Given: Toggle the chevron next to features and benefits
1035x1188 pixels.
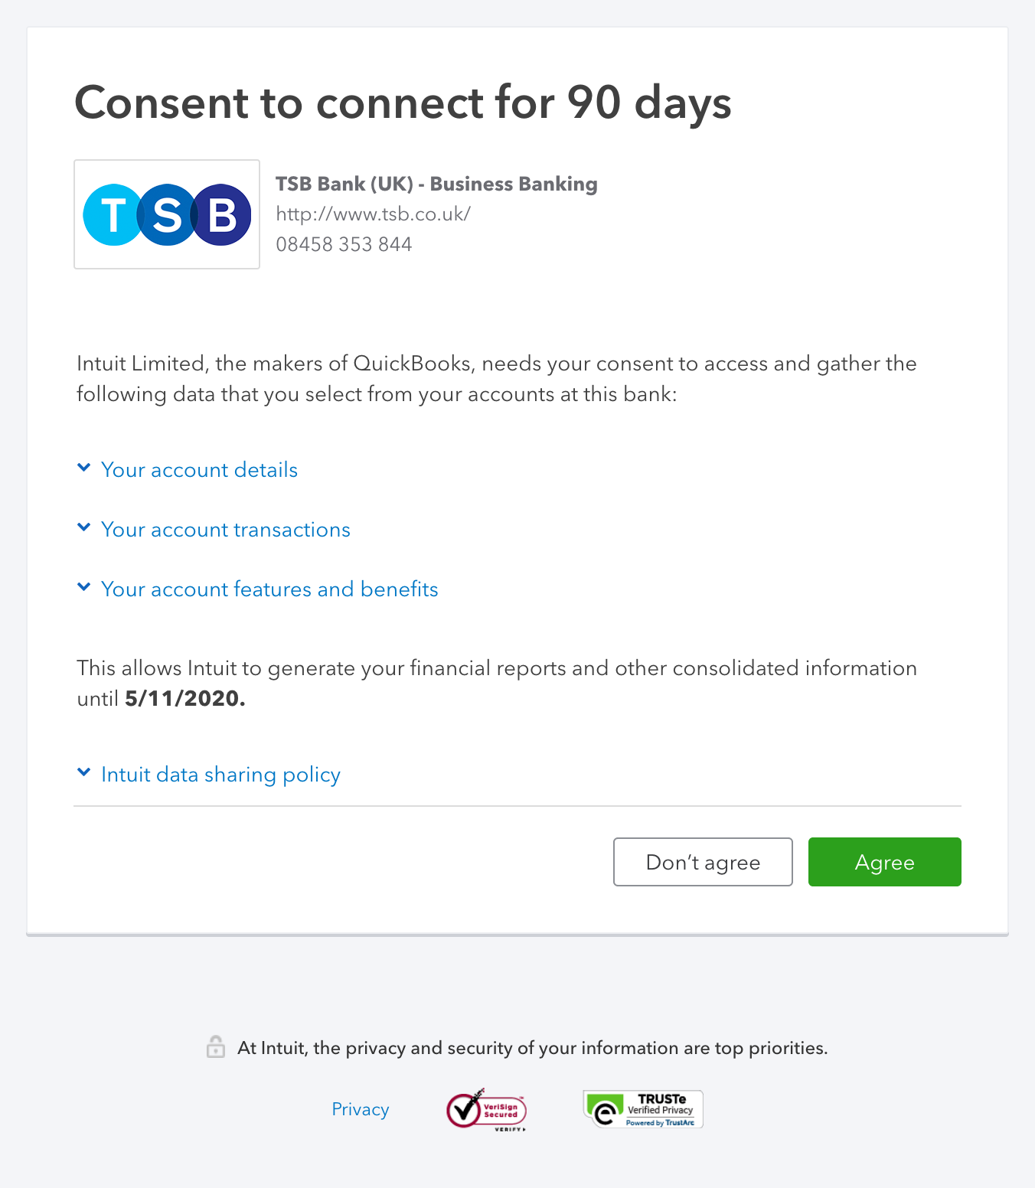Looking at the screenshot, I should (84, 587).
